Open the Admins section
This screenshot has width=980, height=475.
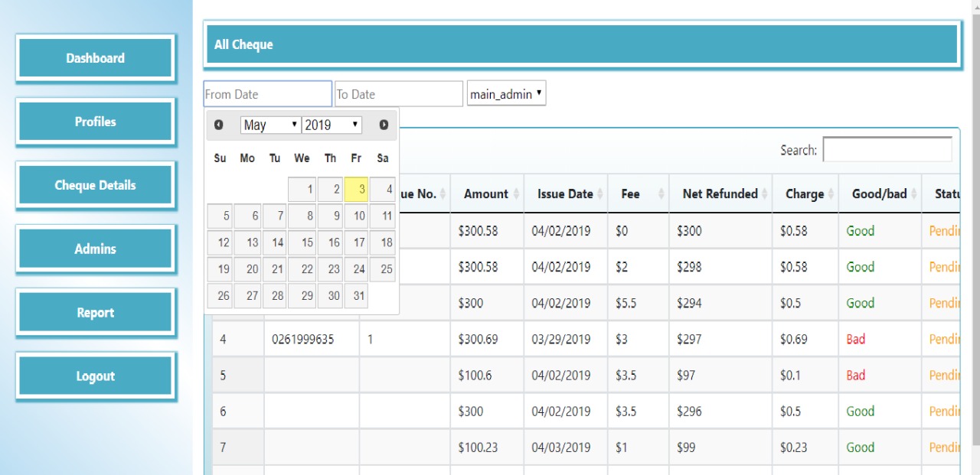95,249
